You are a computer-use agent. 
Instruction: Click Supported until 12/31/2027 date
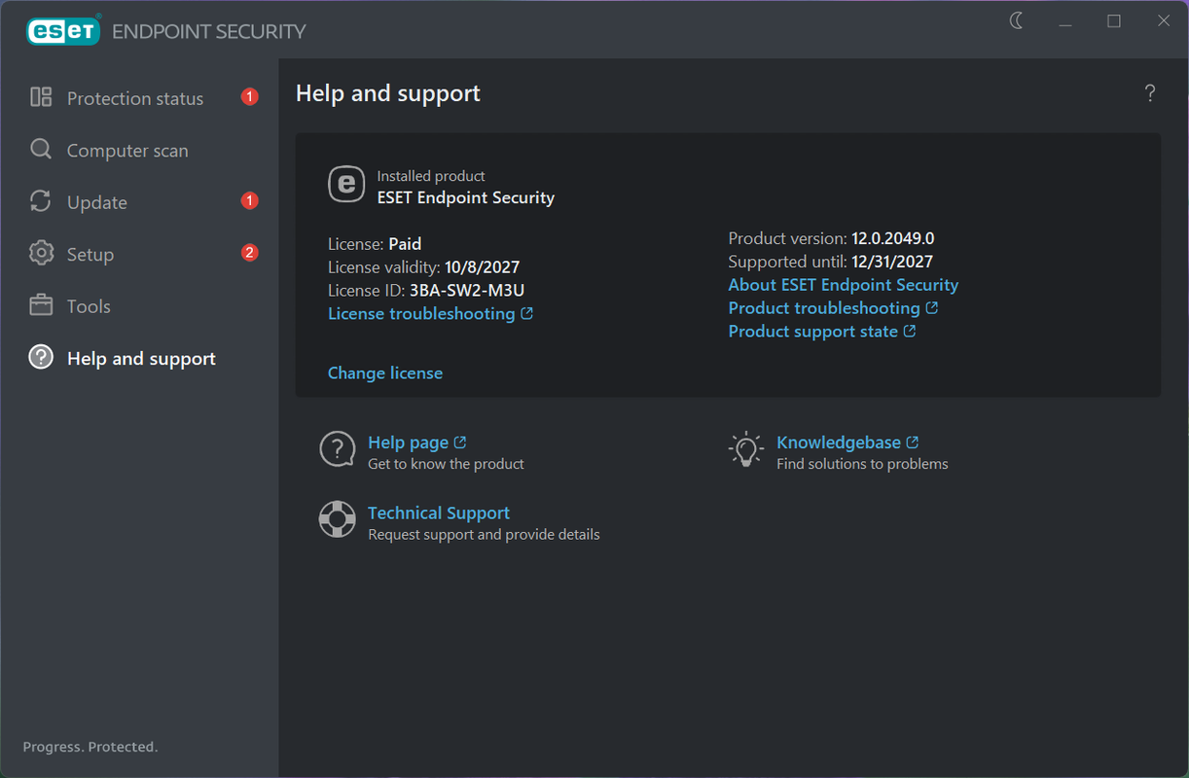[890, 262]
